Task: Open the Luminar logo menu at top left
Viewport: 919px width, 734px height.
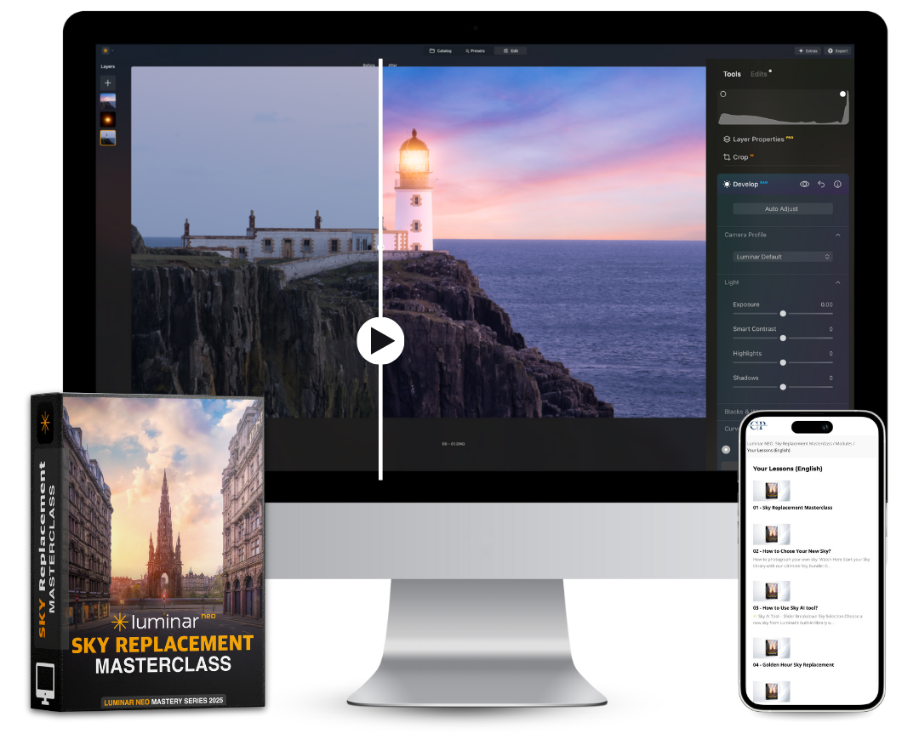Action: click(106, 51)
